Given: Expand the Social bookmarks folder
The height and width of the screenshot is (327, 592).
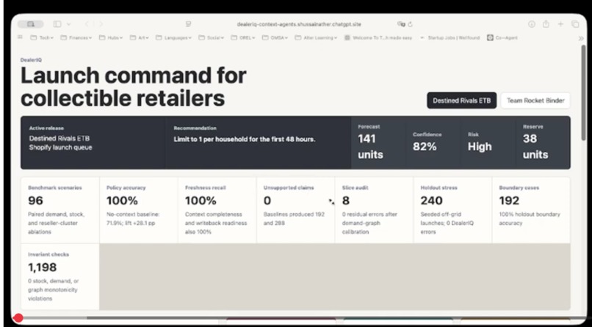Looking at the screenshot, I should (211, 37).
